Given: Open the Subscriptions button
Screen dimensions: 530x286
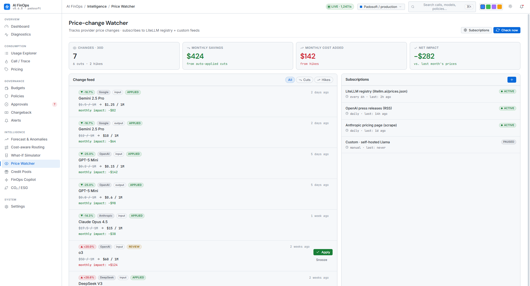Looking at the screenshot, I should tap(476, 30).
